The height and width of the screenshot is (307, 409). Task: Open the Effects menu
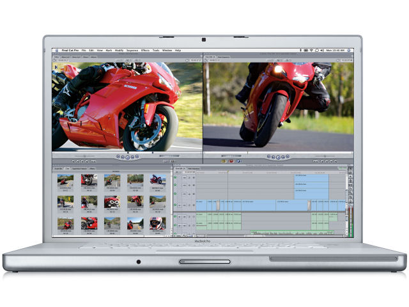point(145,50)
